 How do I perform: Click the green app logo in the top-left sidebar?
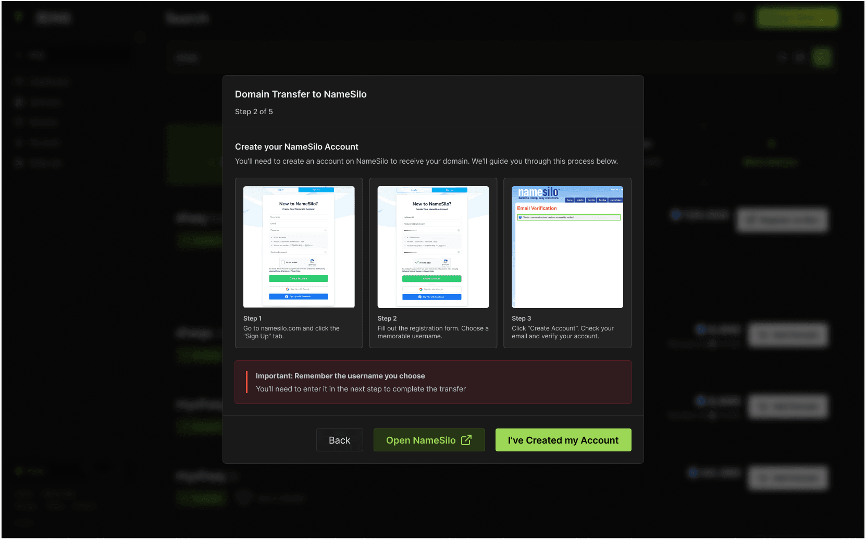19,17
